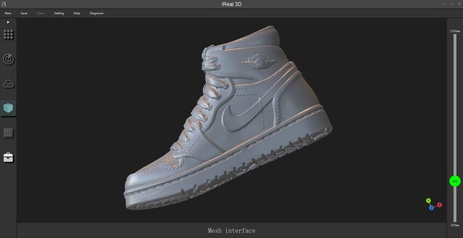Click the 3D shoe mesh model
Screen dimensions: 463x238
[x=228, y=118]
